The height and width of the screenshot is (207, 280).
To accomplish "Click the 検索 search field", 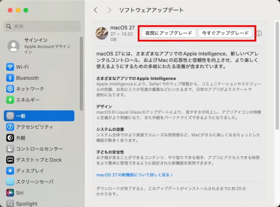I will [x=42, y=26].
